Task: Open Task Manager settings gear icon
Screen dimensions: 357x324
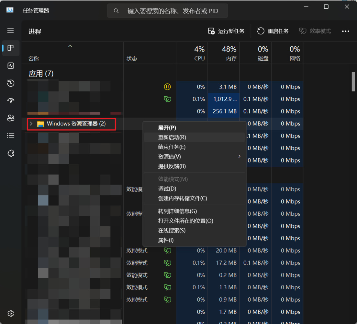Action: click(x=10, y=313)
